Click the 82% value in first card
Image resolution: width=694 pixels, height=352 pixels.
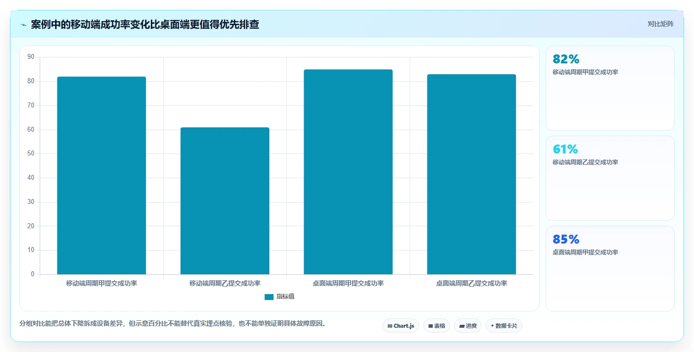click(x=566, y=59)
